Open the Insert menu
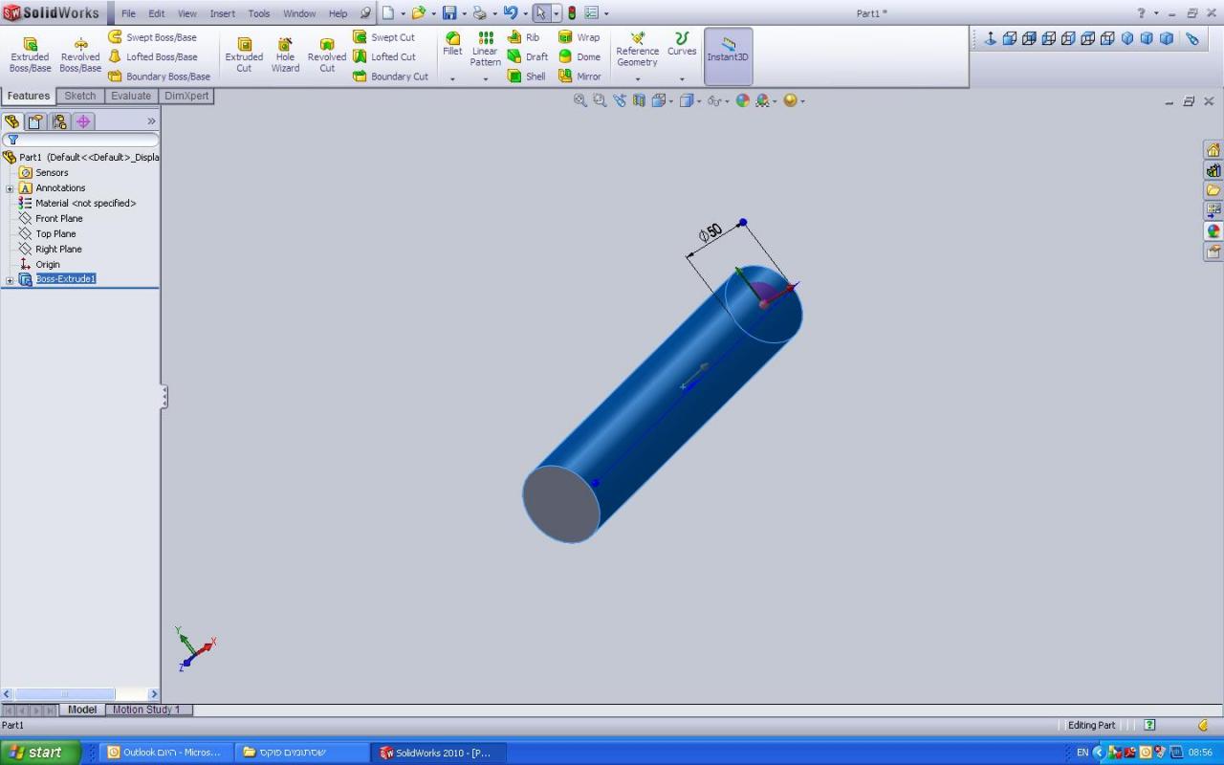The width and height of the screenshot is (1224, 765). click(x=222, y=13)
